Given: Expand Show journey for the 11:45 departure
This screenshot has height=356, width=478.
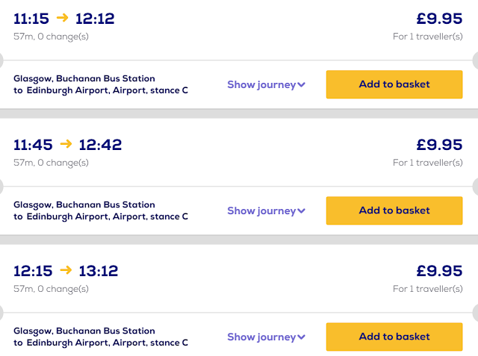Looking at the screenshot, I should point(266,210).
